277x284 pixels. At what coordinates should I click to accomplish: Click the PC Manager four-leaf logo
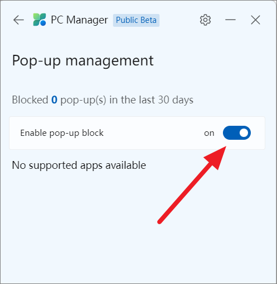pyautogui.click(x=40, y=20)
